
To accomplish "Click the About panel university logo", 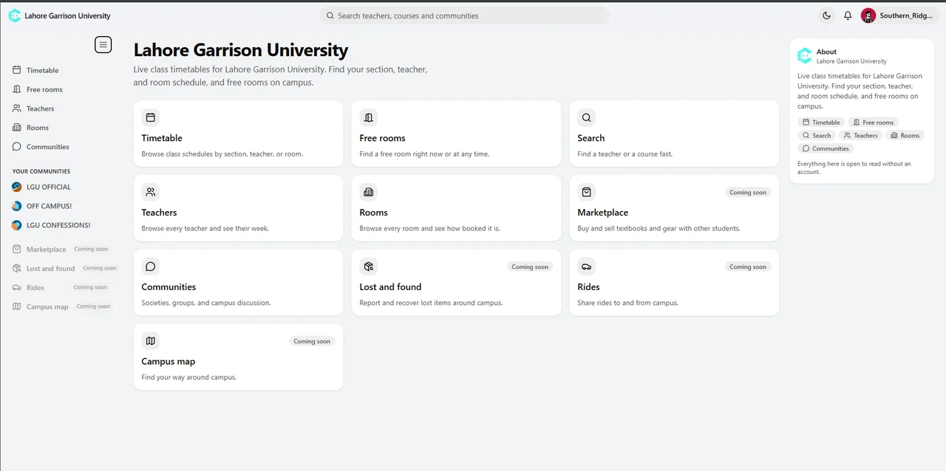I will (x=804, y=56).
